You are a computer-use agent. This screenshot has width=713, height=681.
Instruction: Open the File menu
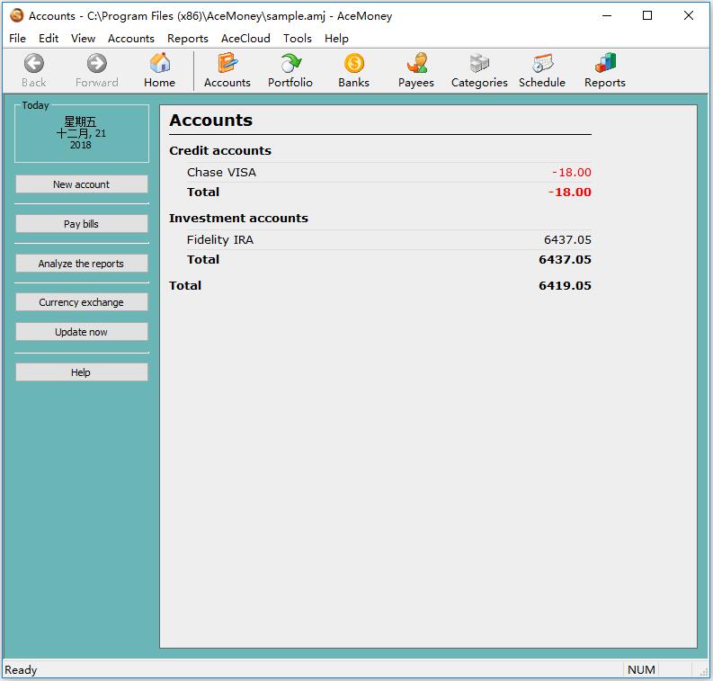pos(17,39)
